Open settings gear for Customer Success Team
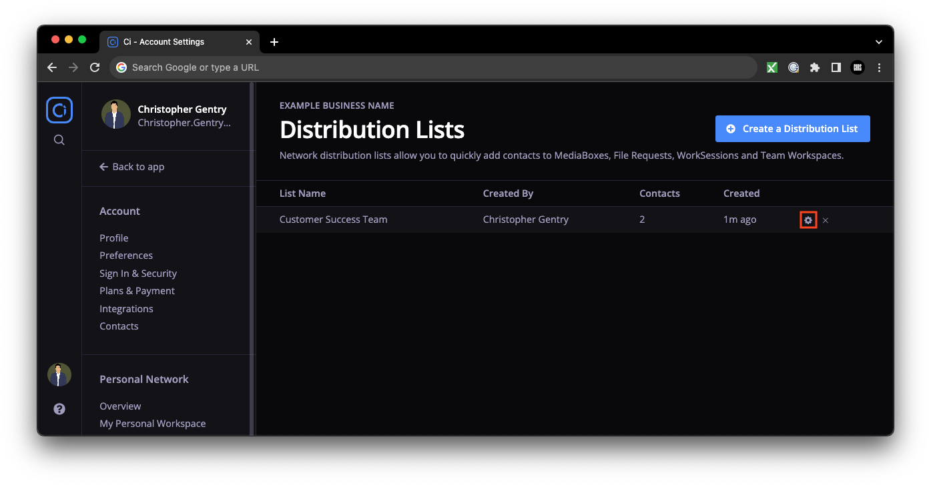Viewport: 931px width, 485px height. 808,220
